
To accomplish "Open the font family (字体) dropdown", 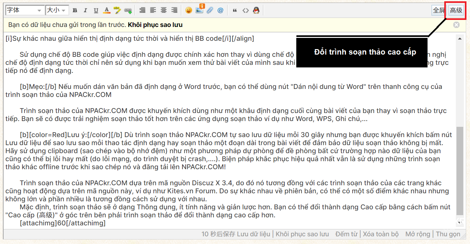I will (25, 10).
